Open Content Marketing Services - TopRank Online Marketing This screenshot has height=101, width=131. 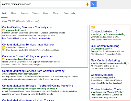coord(38,86)
